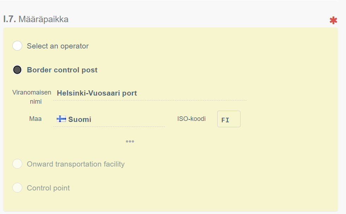Click the 'Määräpaikka' section heading

coord(43,19)
